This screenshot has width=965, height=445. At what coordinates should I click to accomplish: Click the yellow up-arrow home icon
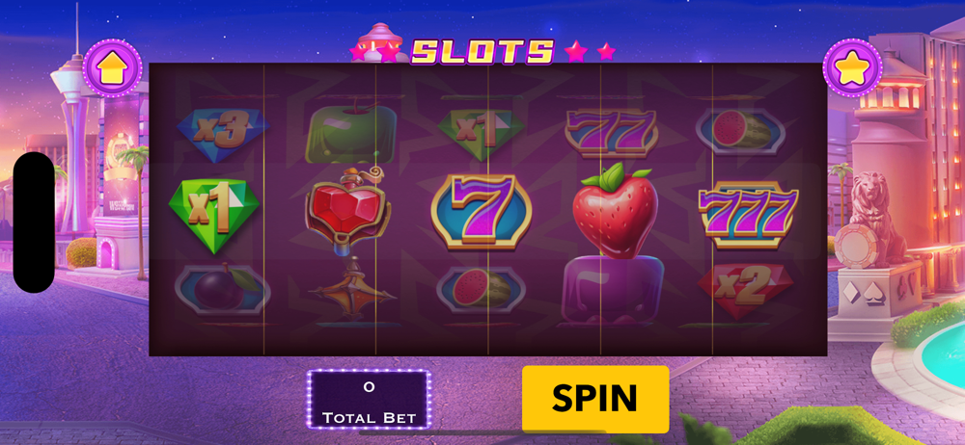pos(112,68)
